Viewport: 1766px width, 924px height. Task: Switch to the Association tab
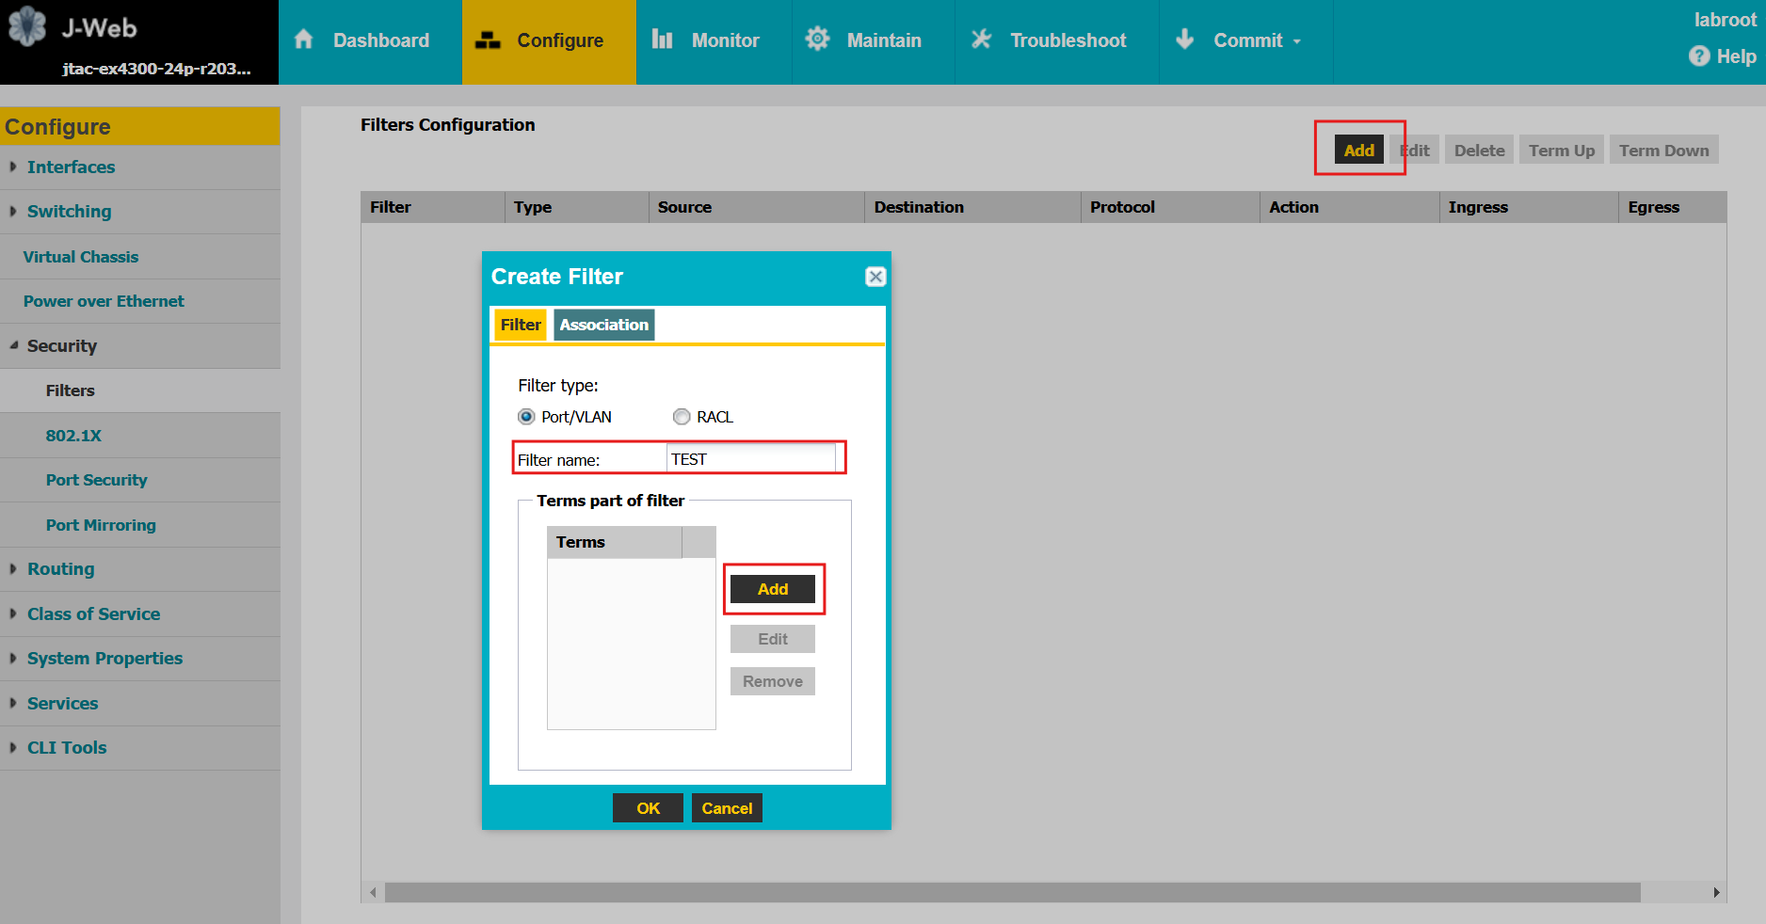pos(603,325)
